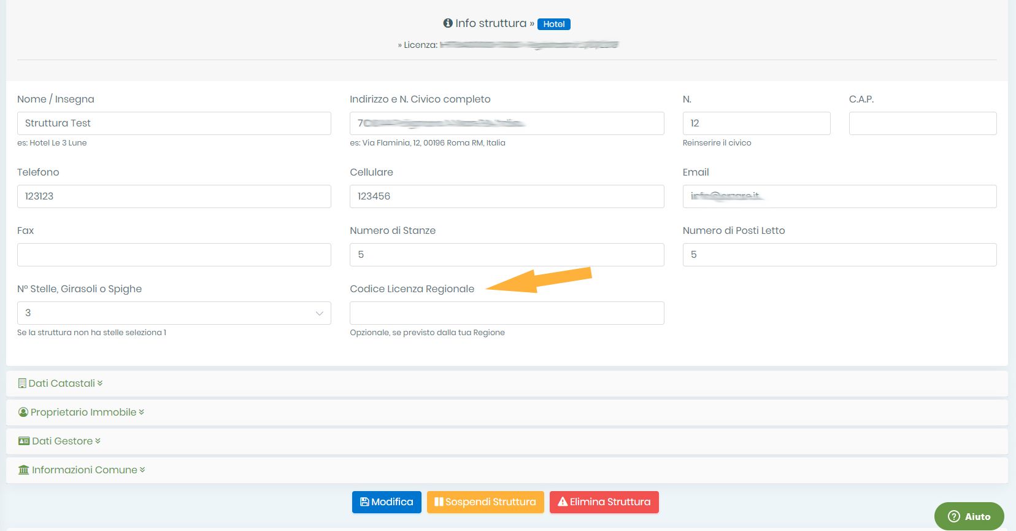Save changes with the Modifica button
Screen dimensions: 1016x531
click(x=387, y=502)
